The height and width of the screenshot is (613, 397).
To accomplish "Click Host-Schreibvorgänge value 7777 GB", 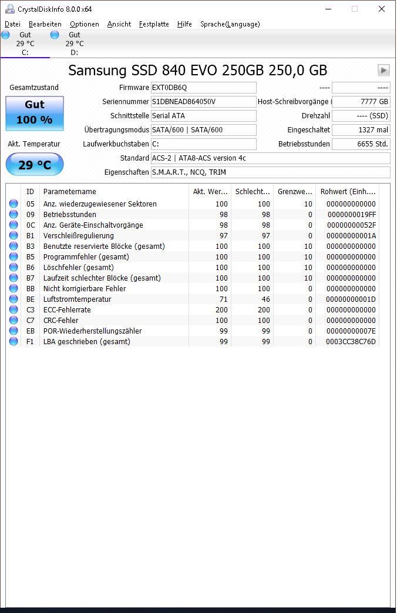I will (361, 102).
